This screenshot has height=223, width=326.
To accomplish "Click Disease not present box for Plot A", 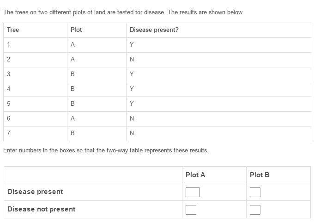I will point(191,210).
